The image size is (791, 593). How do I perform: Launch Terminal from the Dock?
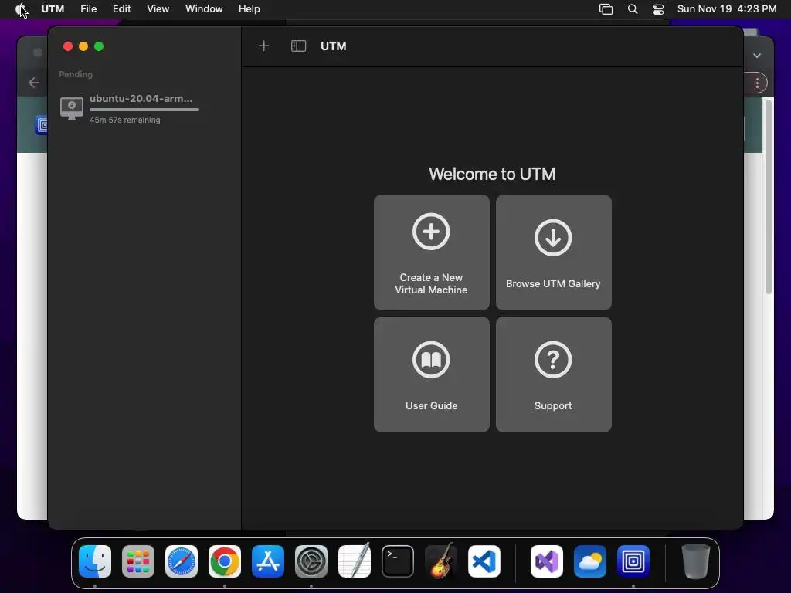(x=398, y=561)
